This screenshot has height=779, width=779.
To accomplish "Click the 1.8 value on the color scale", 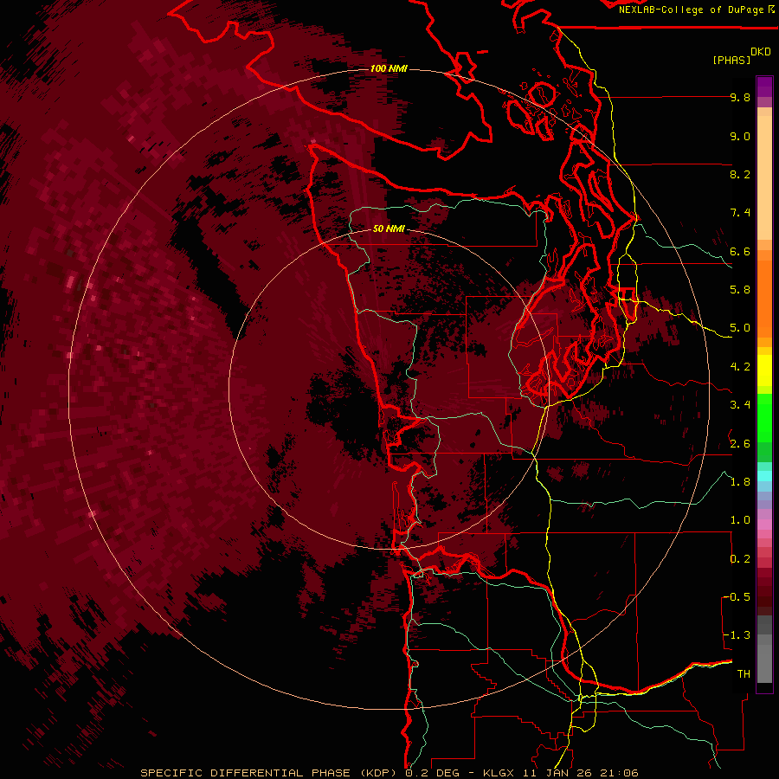I will (x=740, y=481).
